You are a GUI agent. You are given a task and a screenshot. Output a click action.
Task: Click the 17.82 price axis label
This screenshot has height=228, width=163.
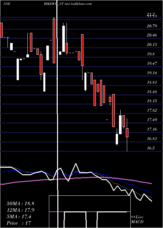152,110
